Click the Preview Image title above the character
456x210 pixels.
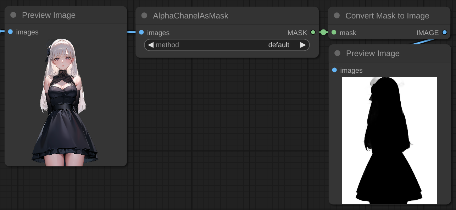49,15
